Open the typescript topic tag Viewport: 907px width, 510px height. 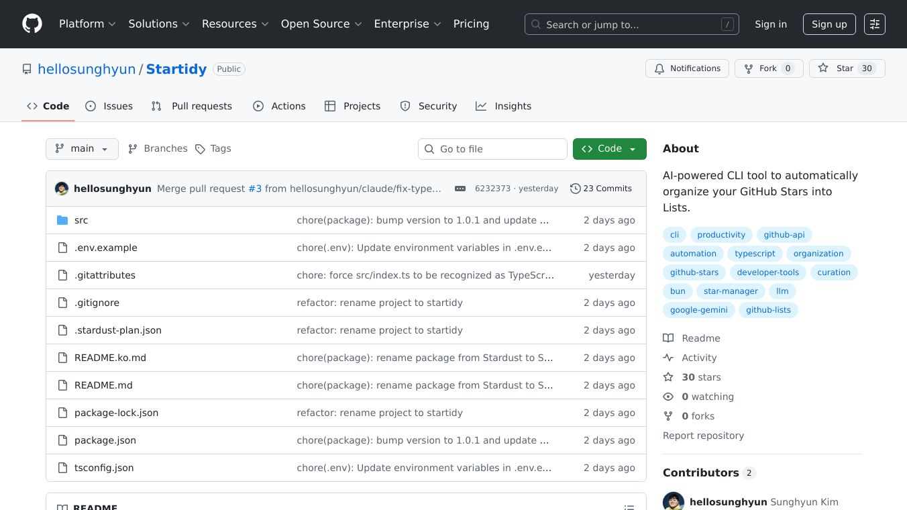(755, 254)
